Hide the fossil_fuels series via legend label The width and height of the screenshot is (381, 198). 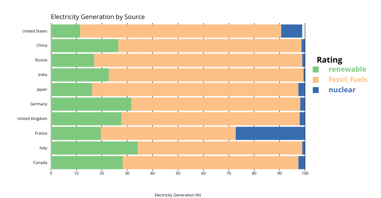coord(348,80)
